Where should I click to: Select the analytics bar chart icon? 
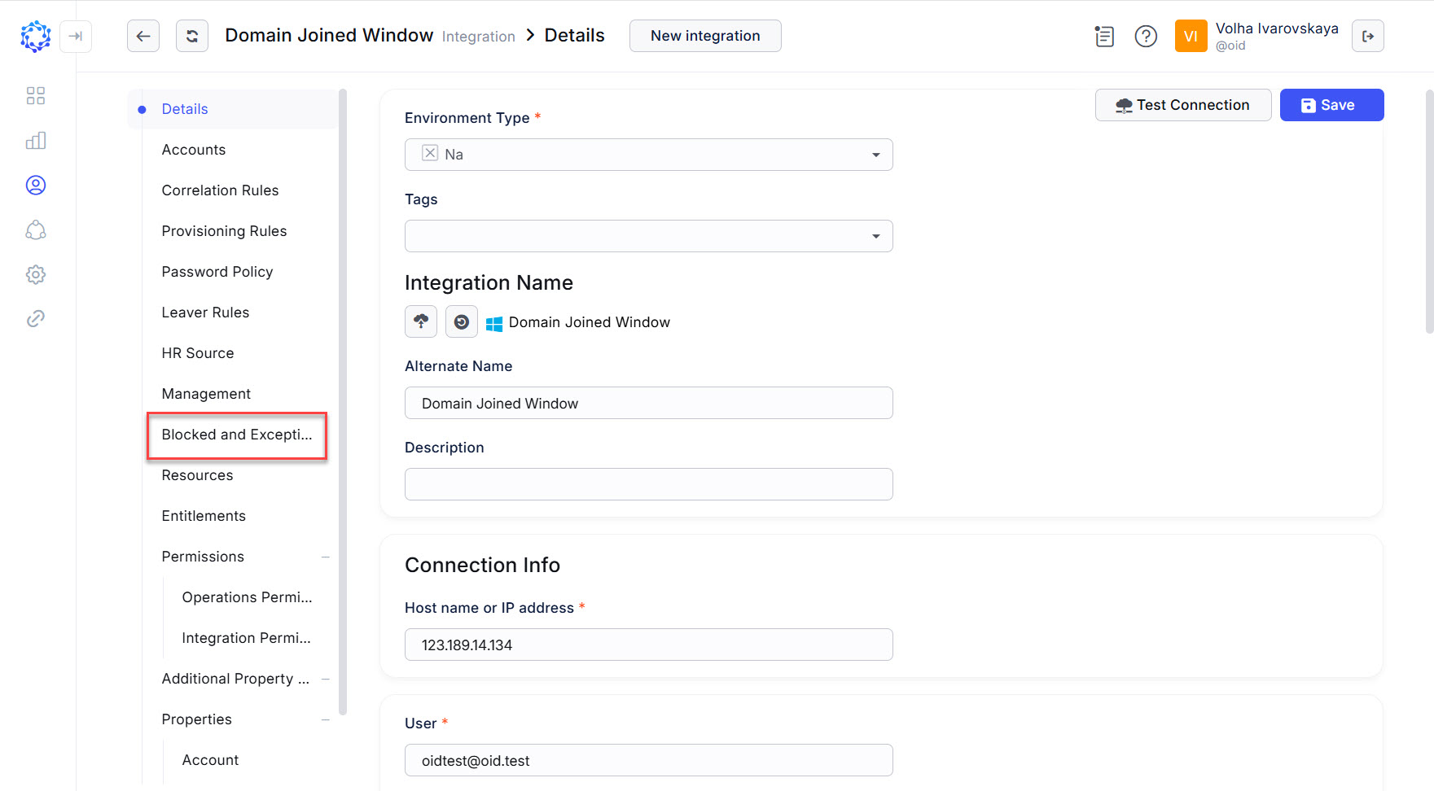36,140
